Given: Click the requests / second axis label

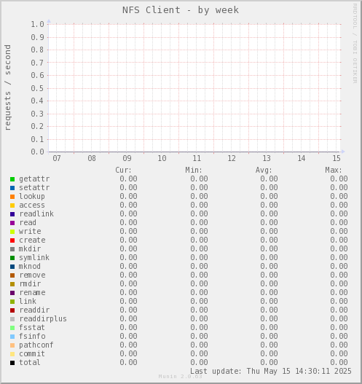Looking at the screenshot, I should tap(7, 87).
